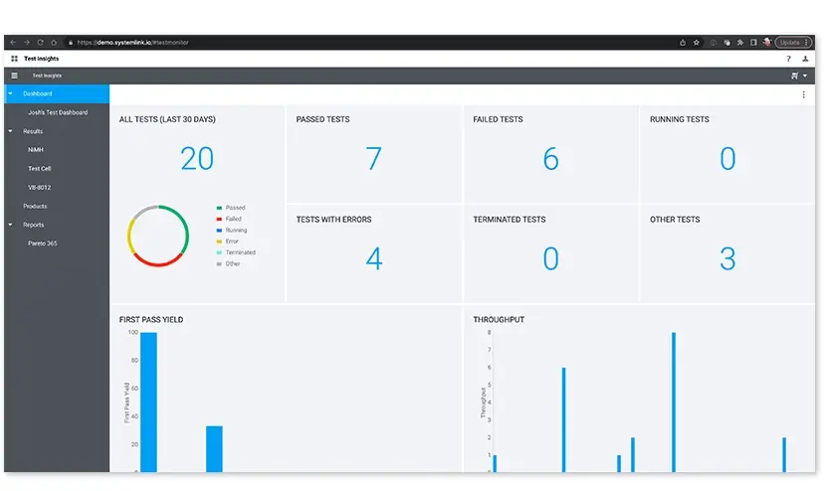Click the Other Tests count 3
The width and height of the screenshot is (828, 491).
727,258
